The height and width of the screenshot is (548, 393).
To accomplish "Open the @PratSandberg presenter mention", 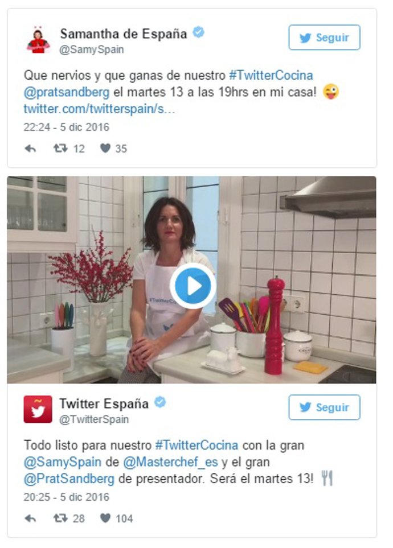I will [x=69, y=479].
